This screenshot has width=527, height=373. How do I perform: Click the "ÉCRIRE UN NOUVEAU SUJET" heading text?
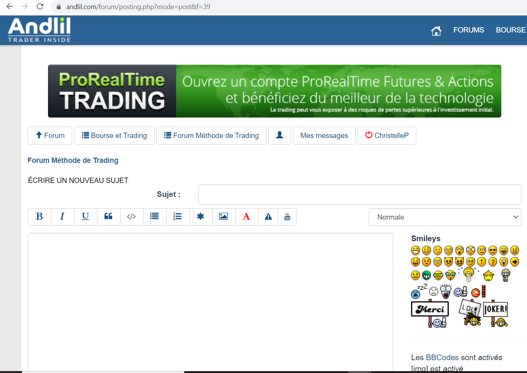tap(78, 180)
